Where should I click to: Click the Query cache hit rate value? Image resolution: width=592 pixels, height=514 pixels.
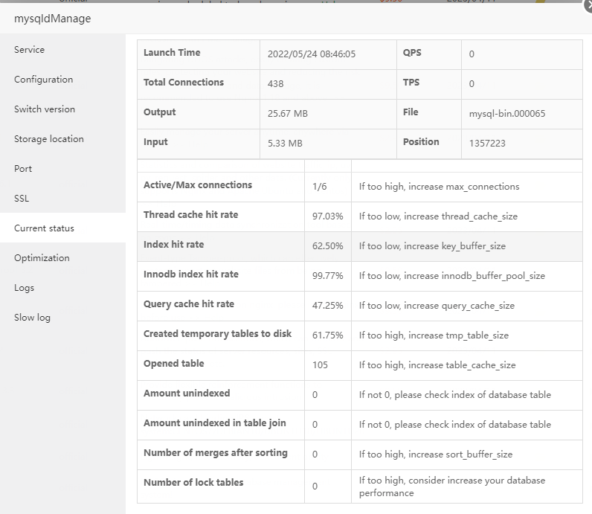tap(328, 306)
